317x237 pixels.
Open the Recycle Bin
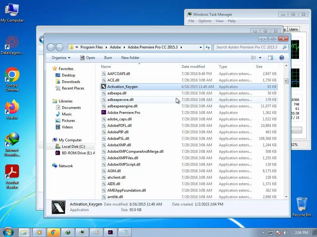[302, 207]
